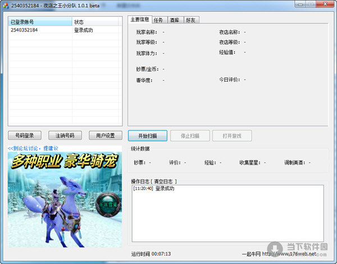Click the 状态 column header
Screen dimensions: 337x264
tap(95, 22)
